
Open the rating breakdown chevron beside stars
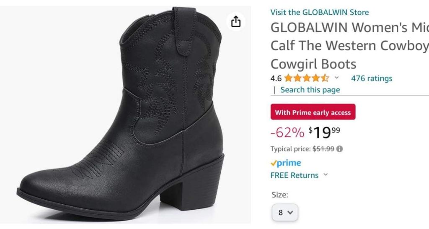coord(336,78)
